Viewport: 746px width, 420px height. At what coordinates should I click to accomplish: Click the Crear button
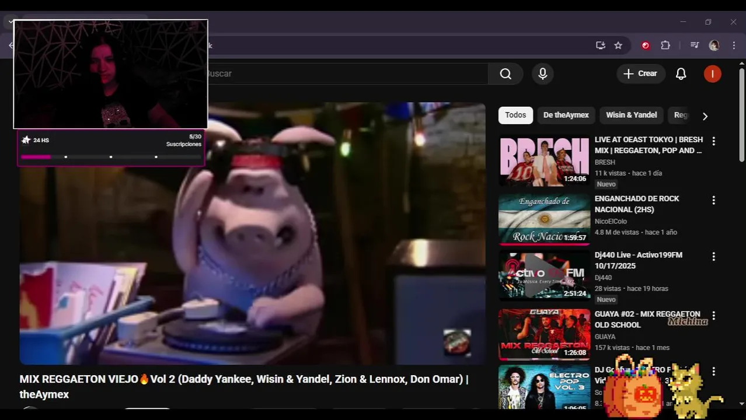click(x=641, y=73)
